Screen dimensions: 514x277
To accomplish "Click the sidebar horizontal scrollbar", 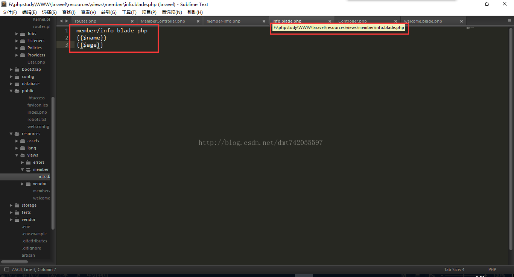I will pyautogui.click(x=14, y=262).
